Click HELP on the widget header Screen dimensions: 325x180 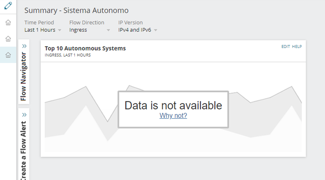(297, 46)
